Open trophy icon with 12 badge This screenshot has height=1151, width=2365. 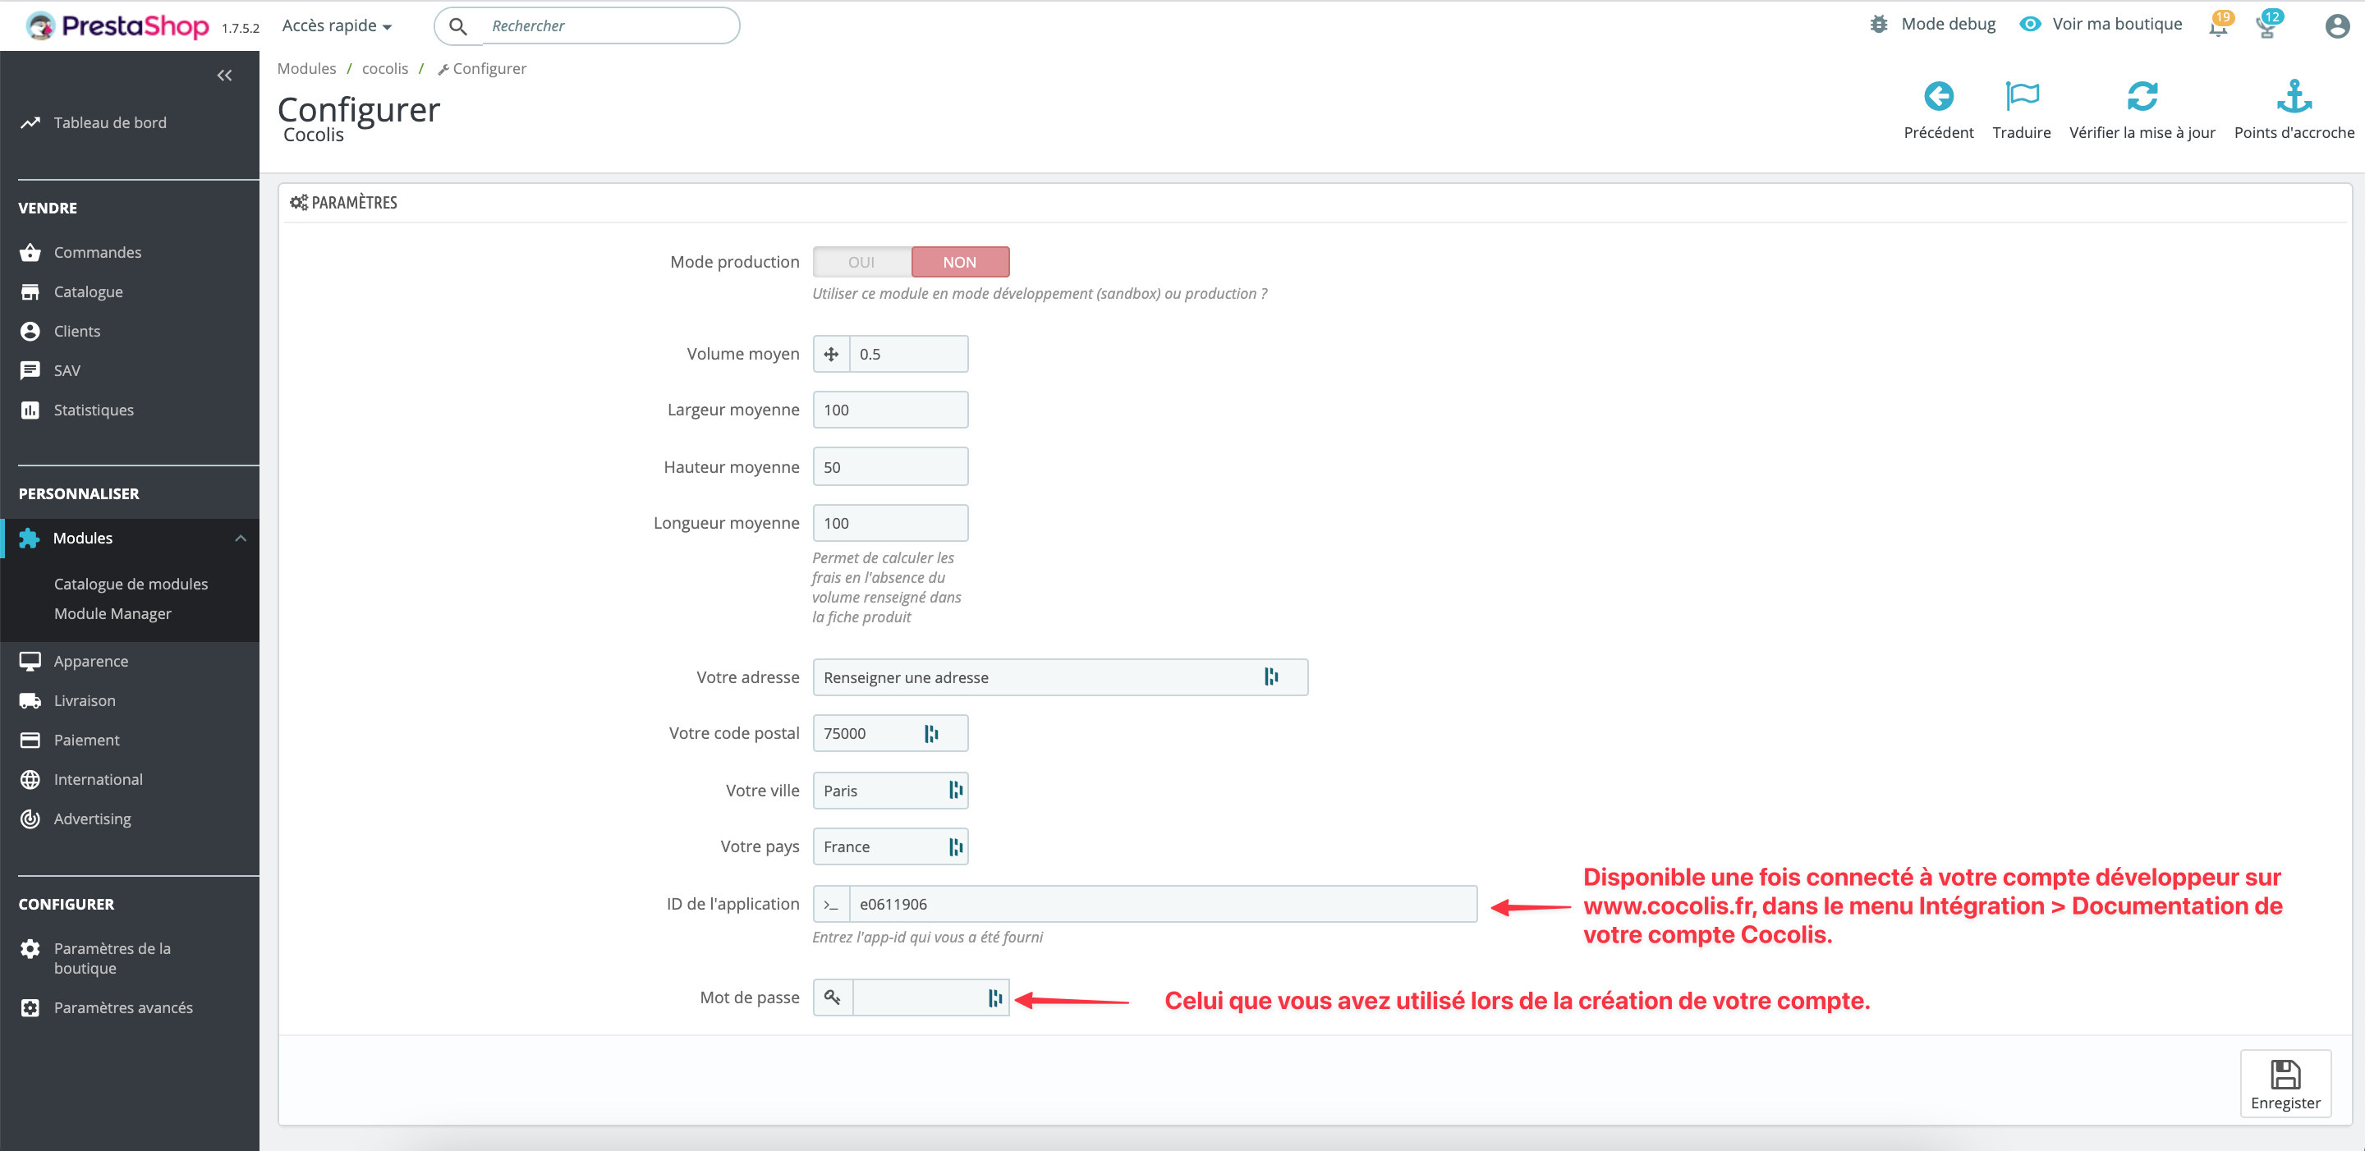pos(2267,25)
